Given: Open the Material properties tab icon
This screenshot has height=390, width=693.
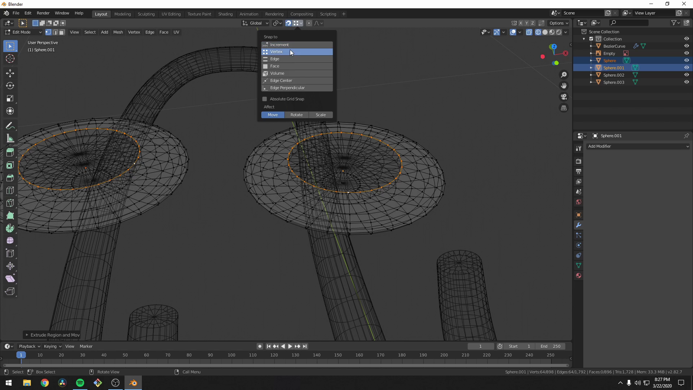Looking at the screenshot, I should [x=579, y=276].
